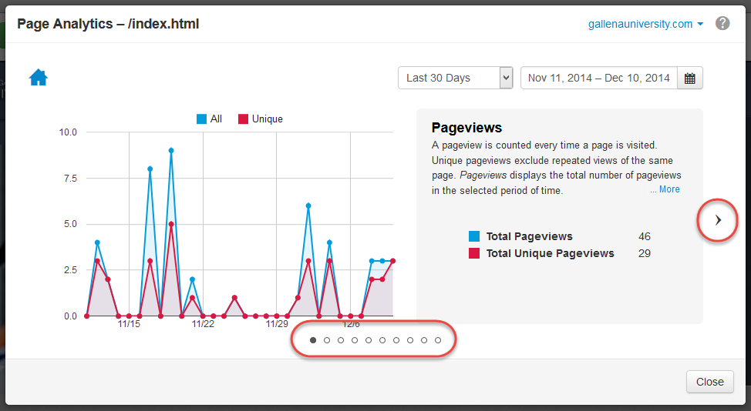The image size is (751, 411).
Task: Click the 7.5 y-axis label
Action: pos(70,179)
